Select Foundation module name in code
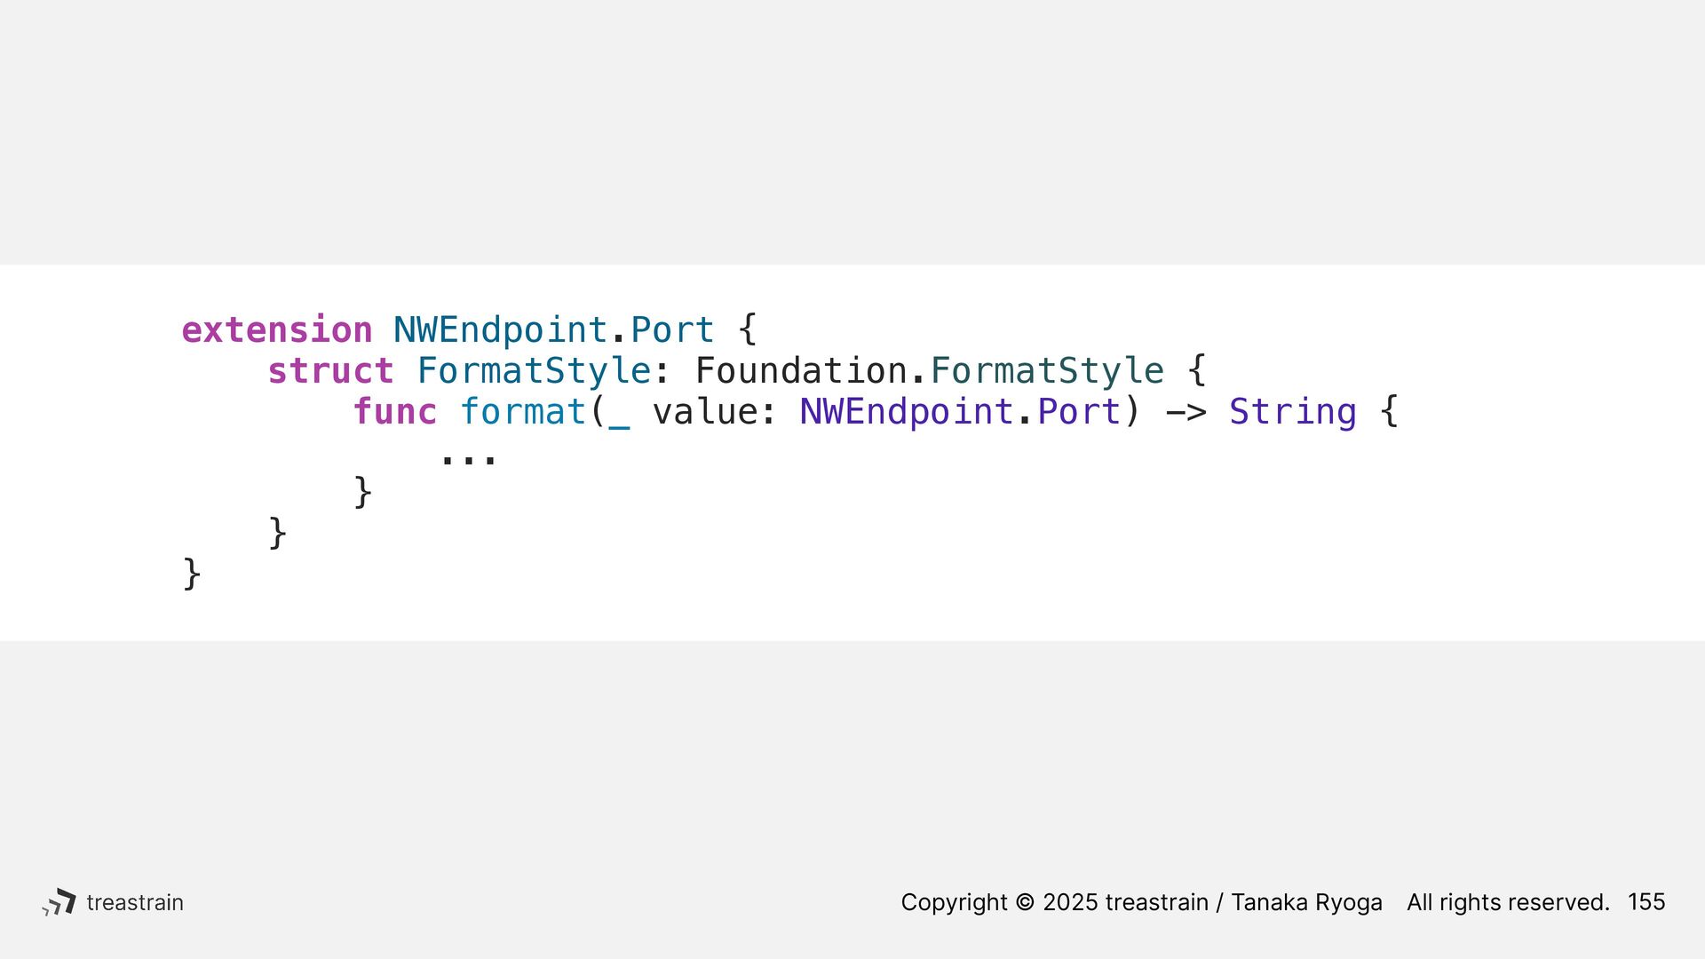Screen dimensions: 1705x959 [x=800, y=371]
